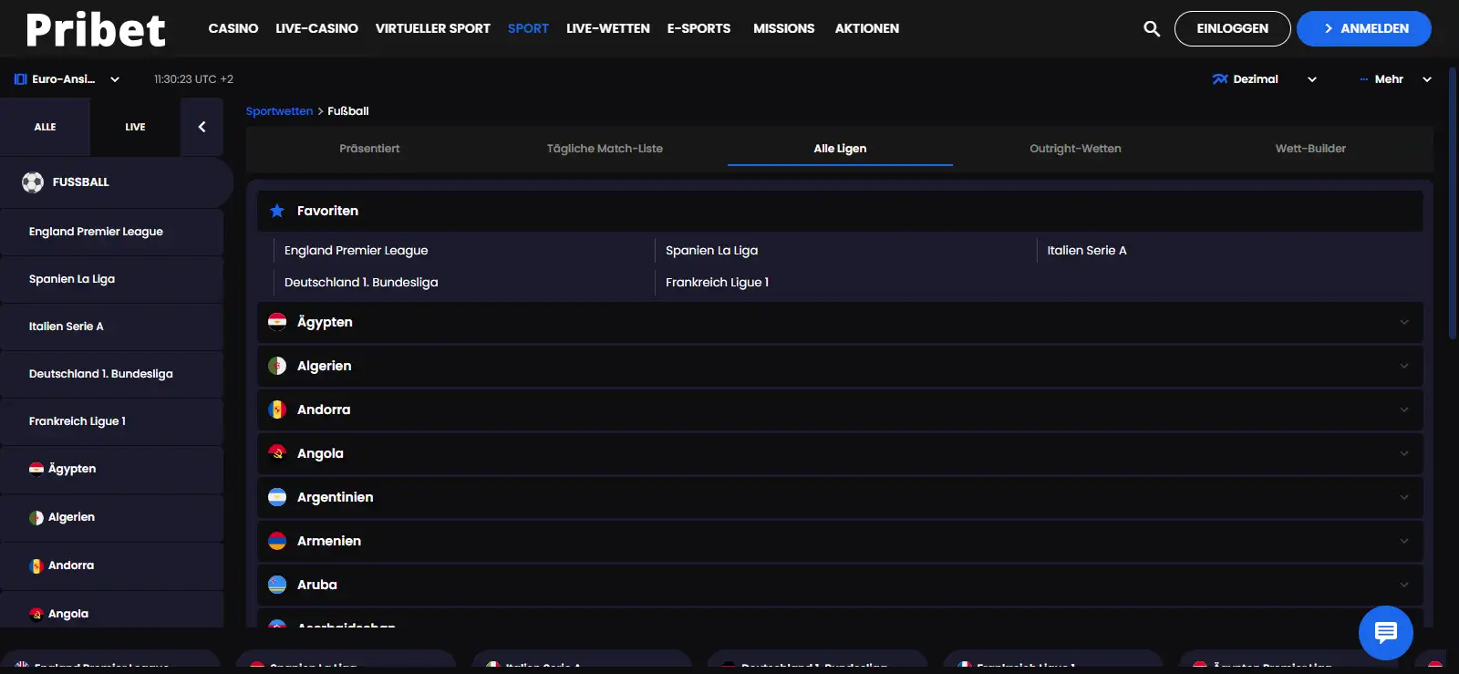Click the Pribet logo
1459x674 pixels.
96,29
